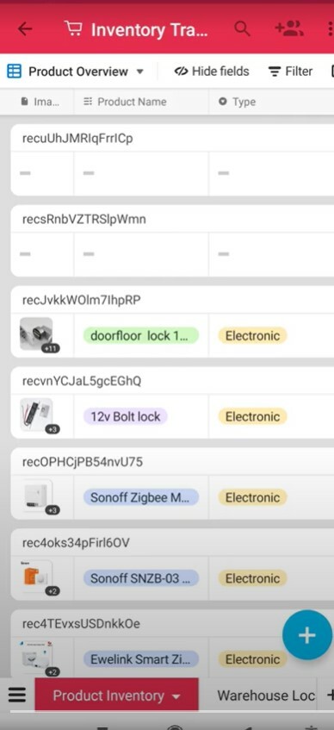Screen dimensions: 334x730
Task: Open search with magnifier icon
Action: point(242,28)
